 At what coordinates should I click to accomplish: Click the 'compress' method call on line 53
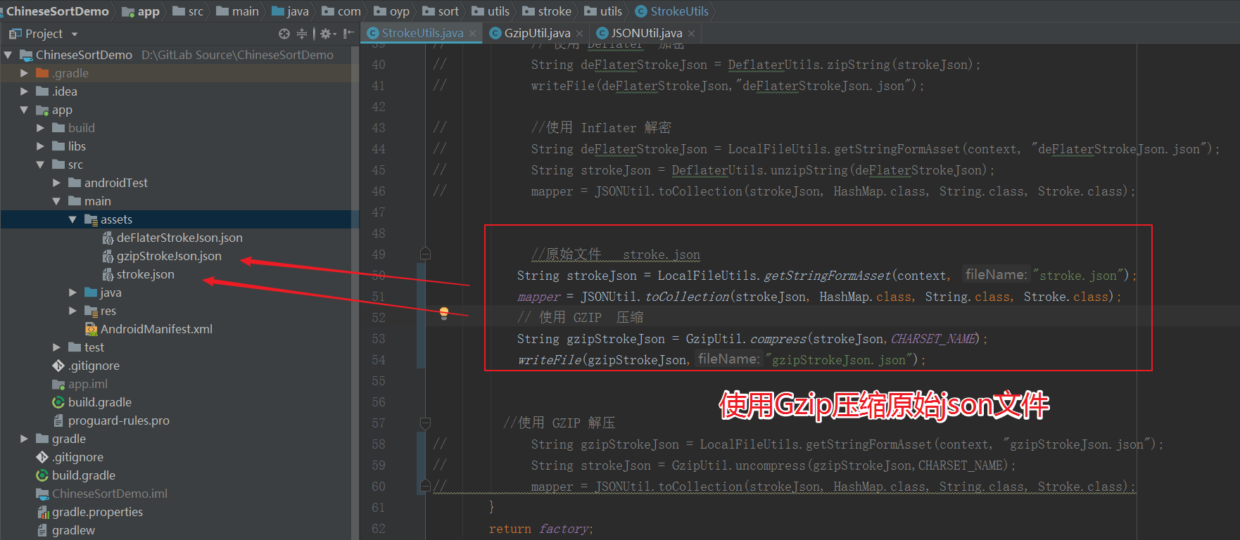point(778,339)
